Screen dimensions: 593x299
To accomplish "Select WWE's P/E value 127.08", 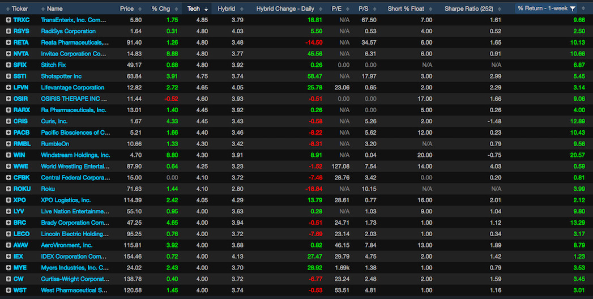I will pos(340,166).
